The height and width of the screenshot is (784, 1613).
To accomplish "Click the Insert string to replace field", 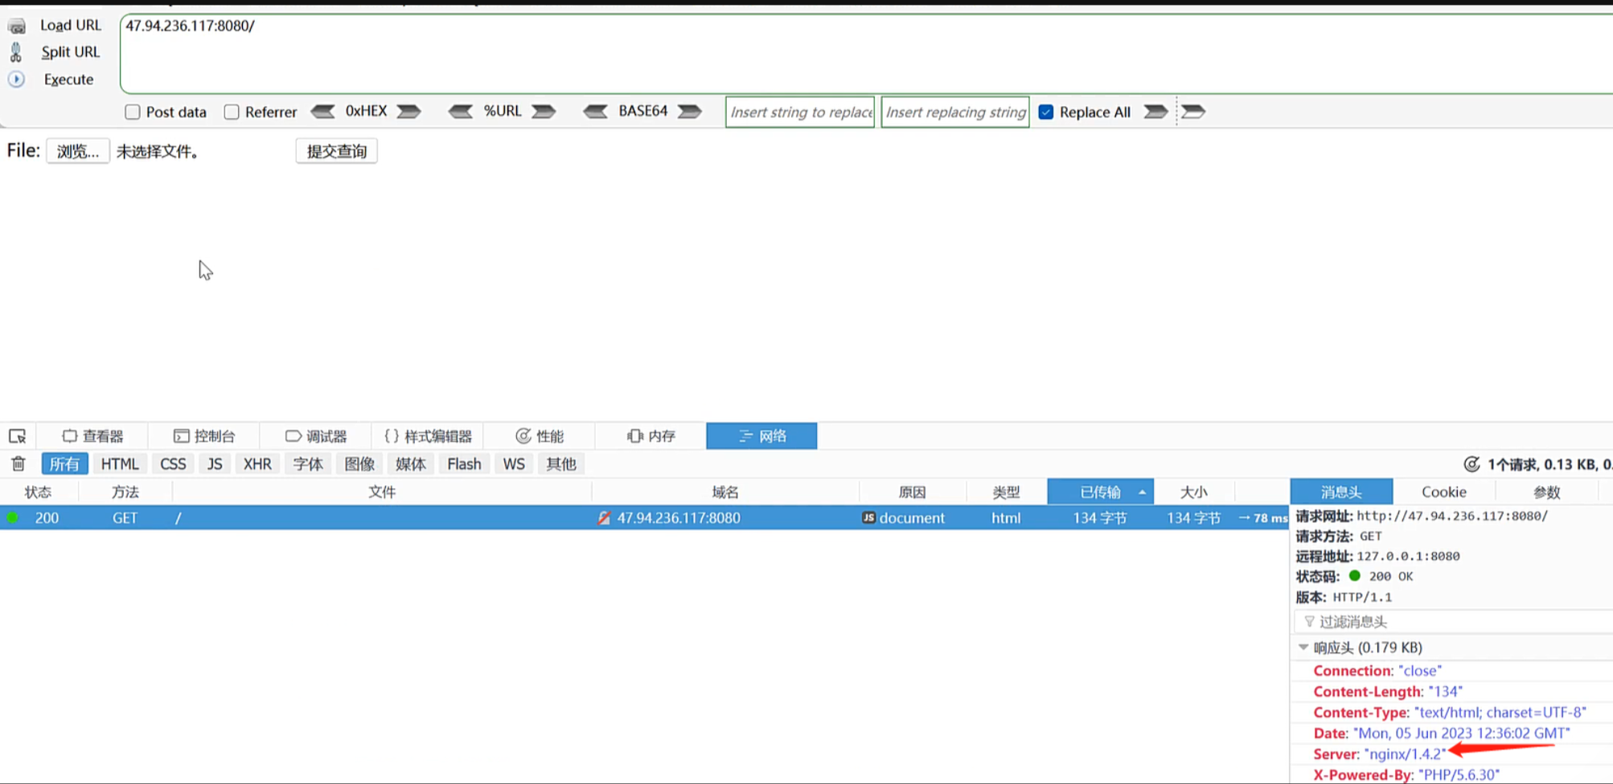I will coord(800,112).
